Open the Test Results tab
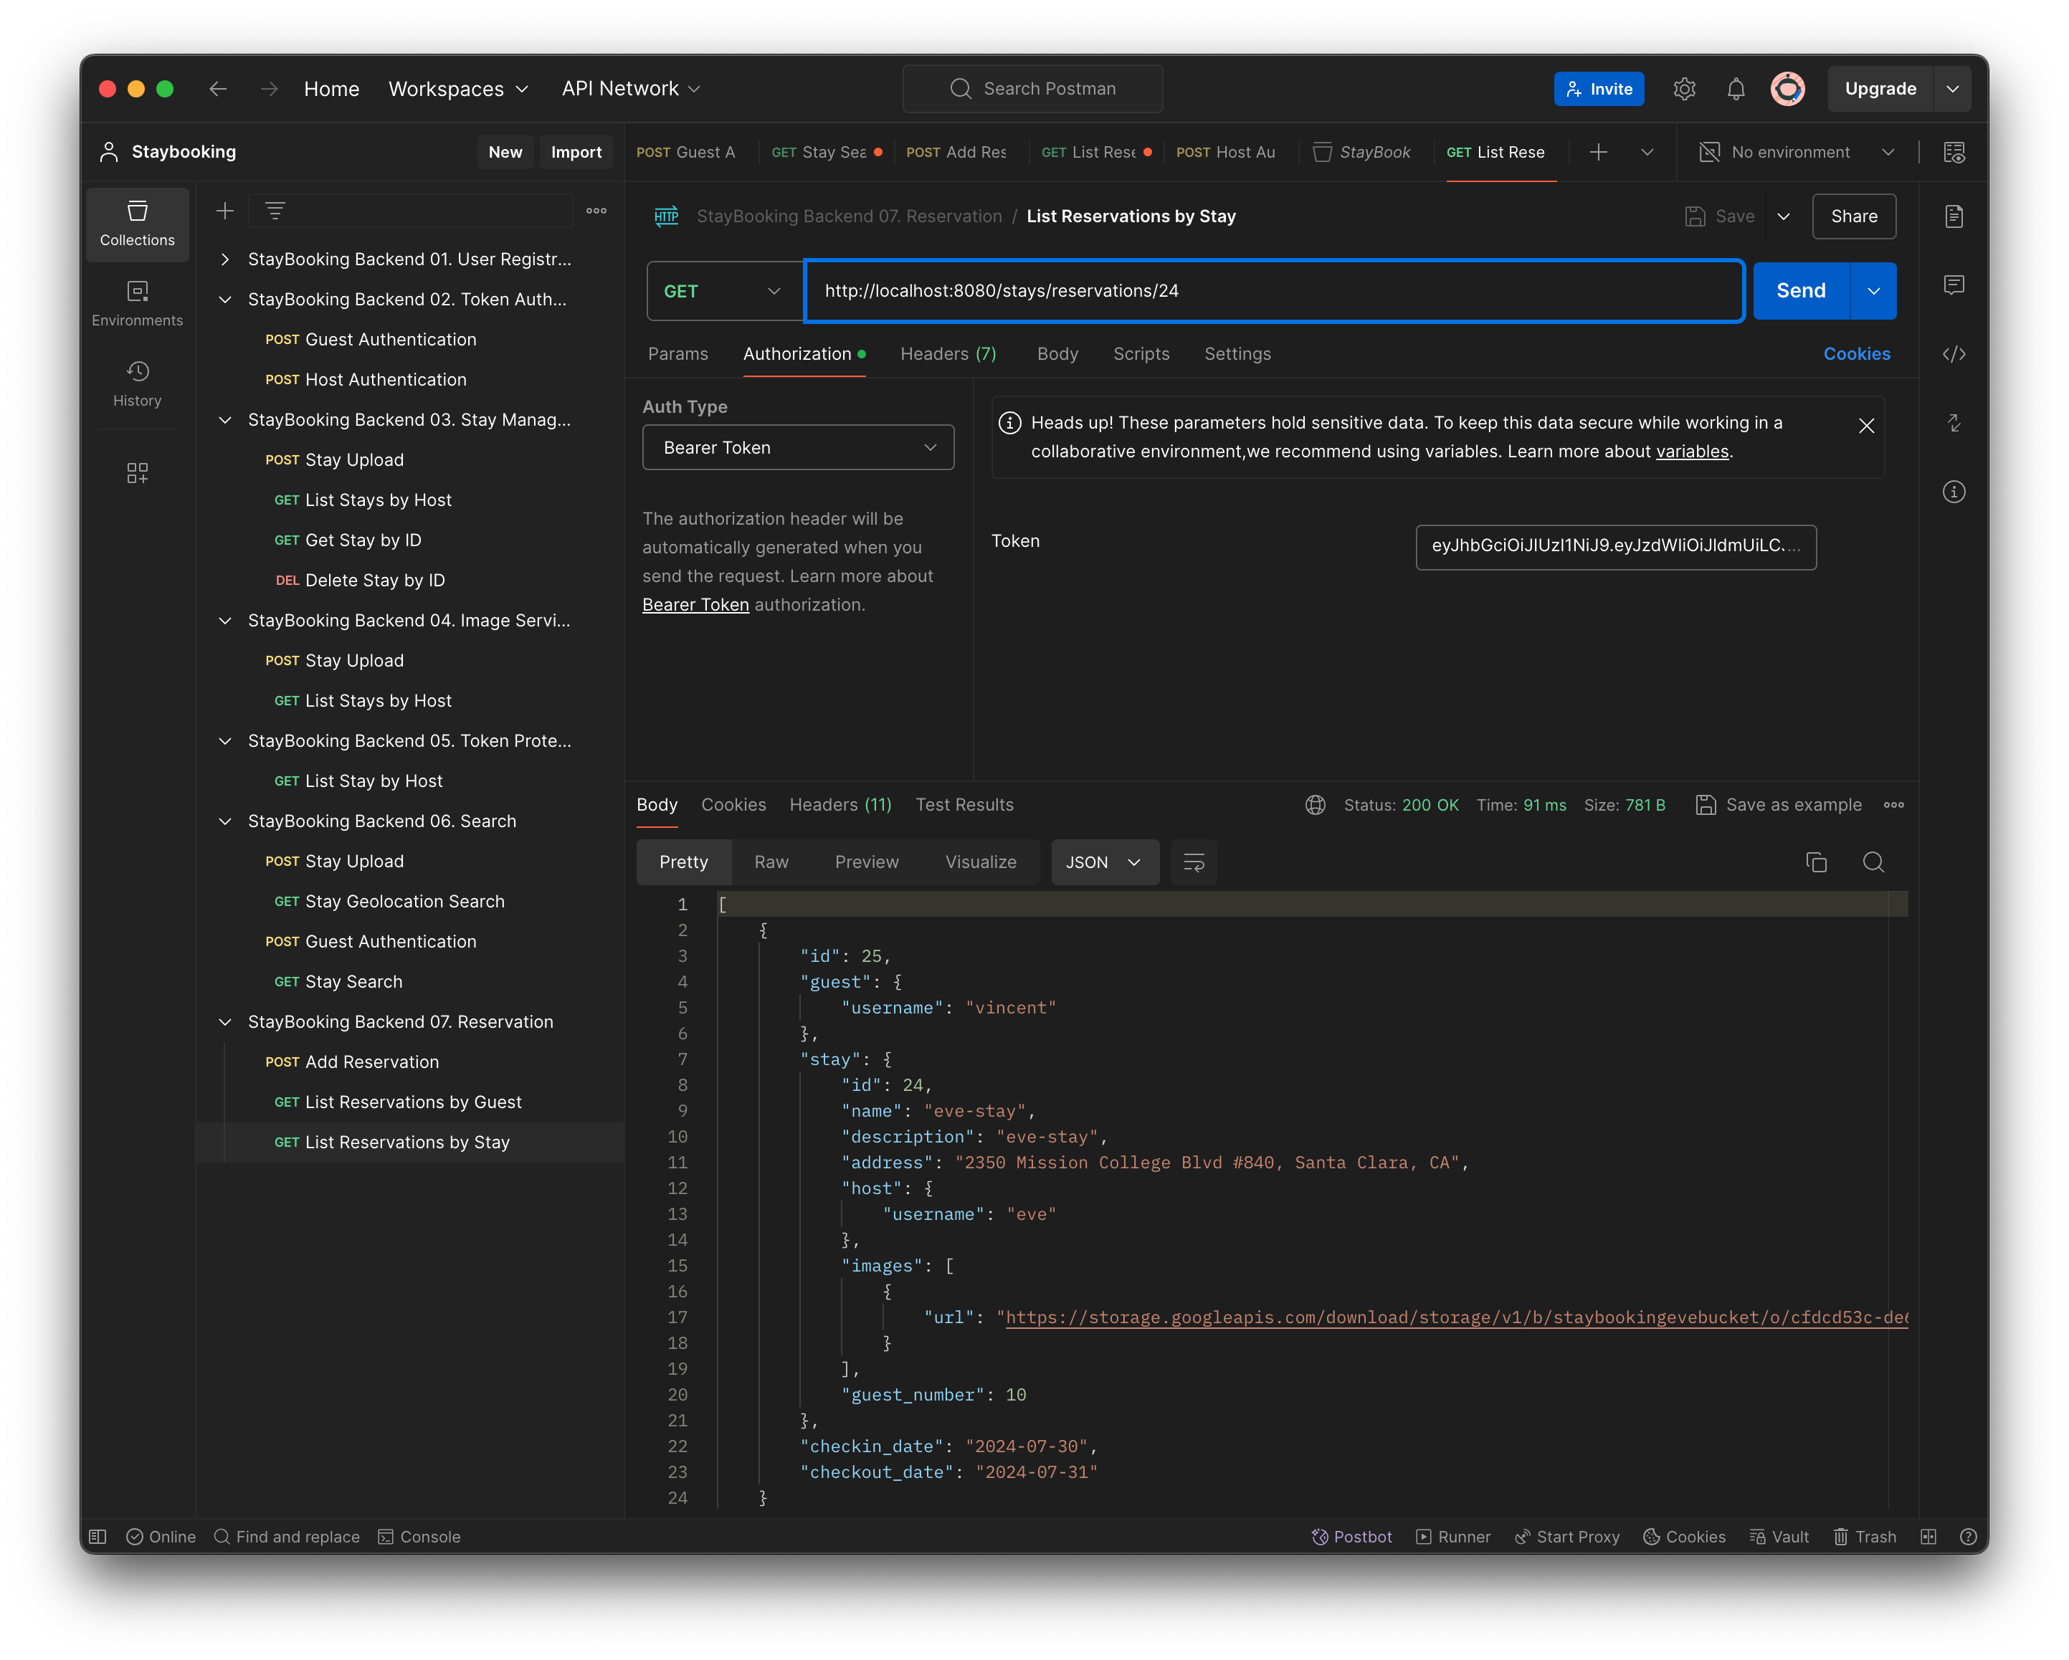2069x1660 pixels. point(964,804)
